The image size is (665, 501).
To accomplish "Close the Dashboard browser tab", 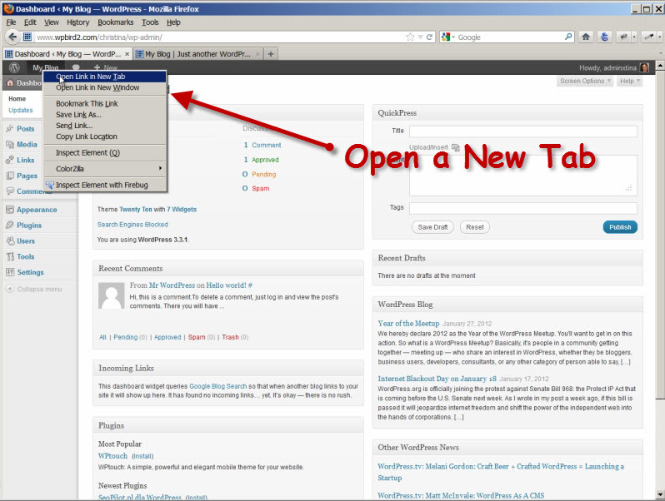I will pyautogui.click(x=127, y=54).
